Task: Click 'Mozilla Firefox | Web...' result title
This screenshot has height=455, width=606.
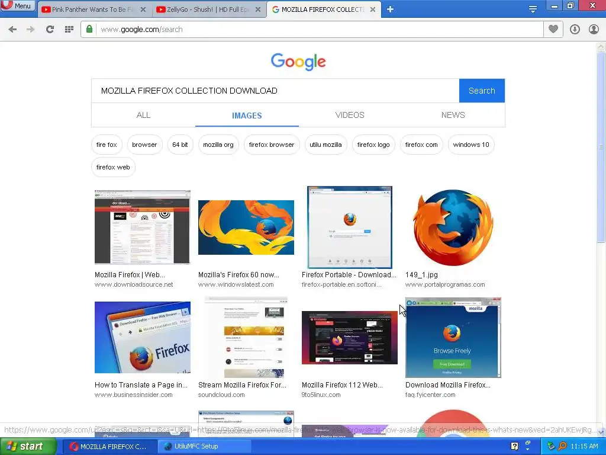Action: 130,275
